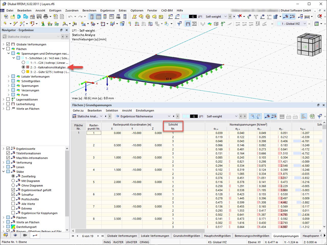
Task: Click the table view icon in top toolbar
Action: point(98,17)
